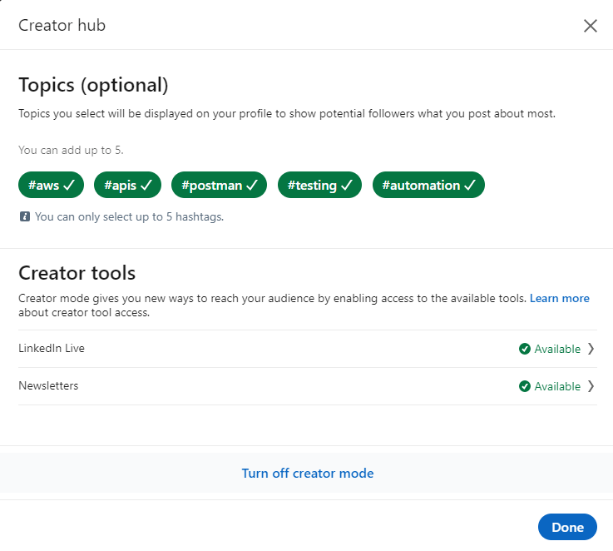
Task: Click the Creator hub dialog title
Action: tap(62, 25)
